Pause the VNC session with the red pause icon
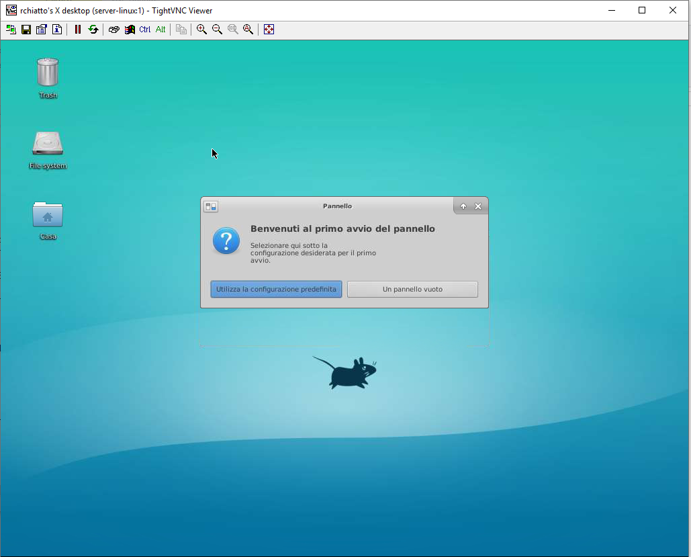 click(x=78, y=30)
